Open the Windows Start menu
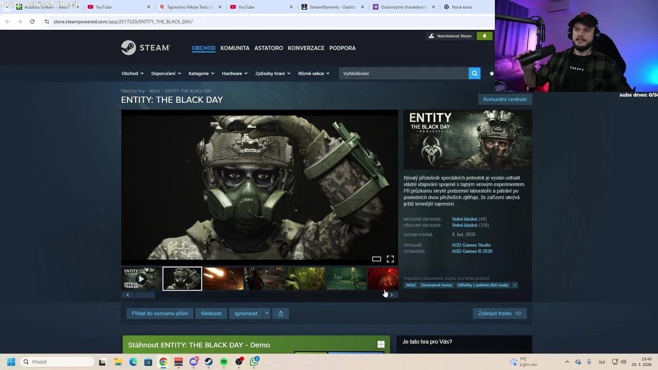Image resolution: width=658 pixels, height=370 pixels. (11, 362)
